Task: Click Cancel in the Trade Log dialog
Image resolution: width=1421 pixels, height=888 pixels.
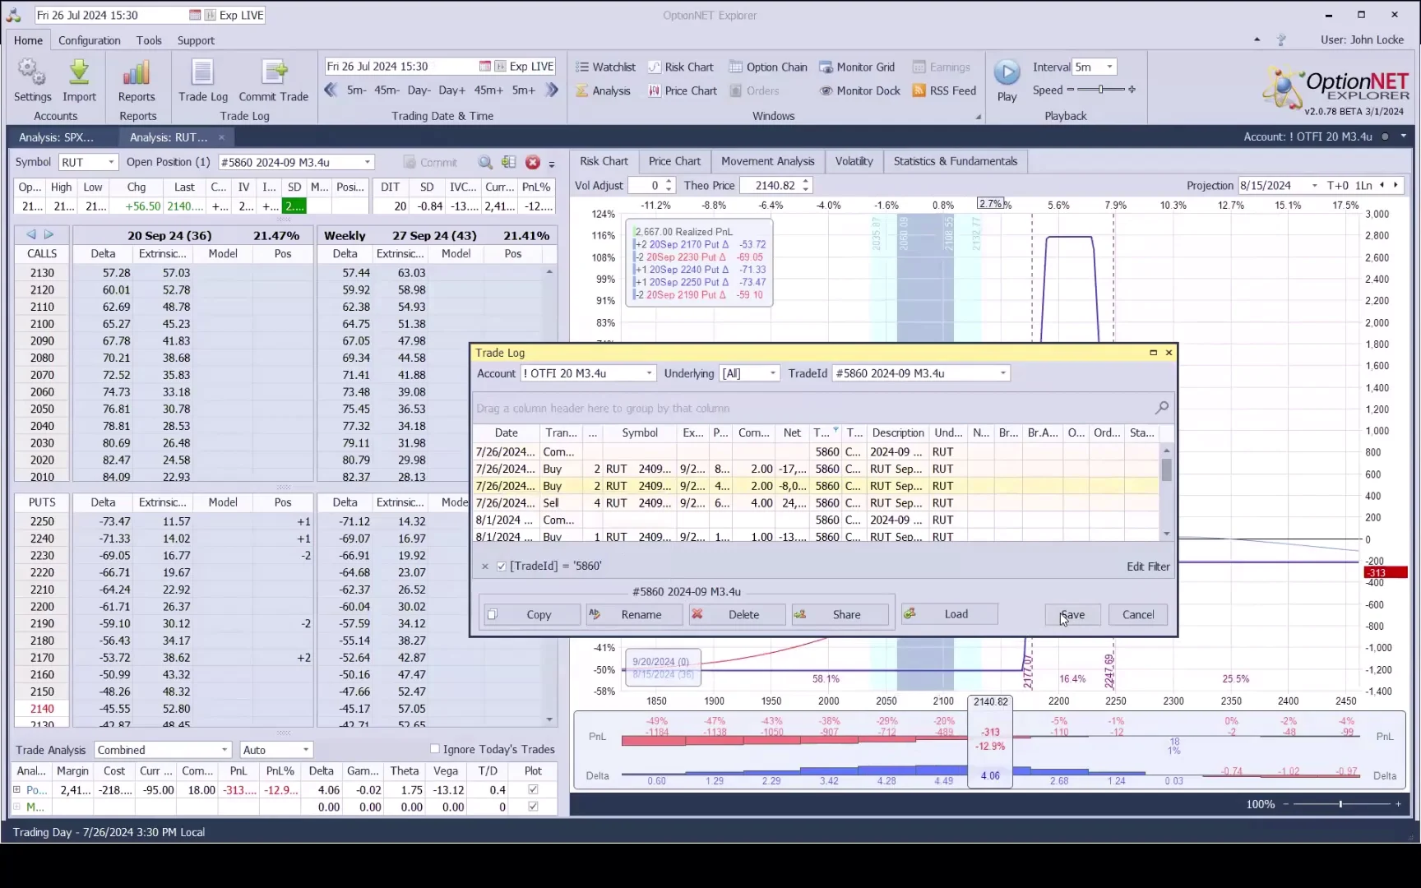Action: 1138,615
